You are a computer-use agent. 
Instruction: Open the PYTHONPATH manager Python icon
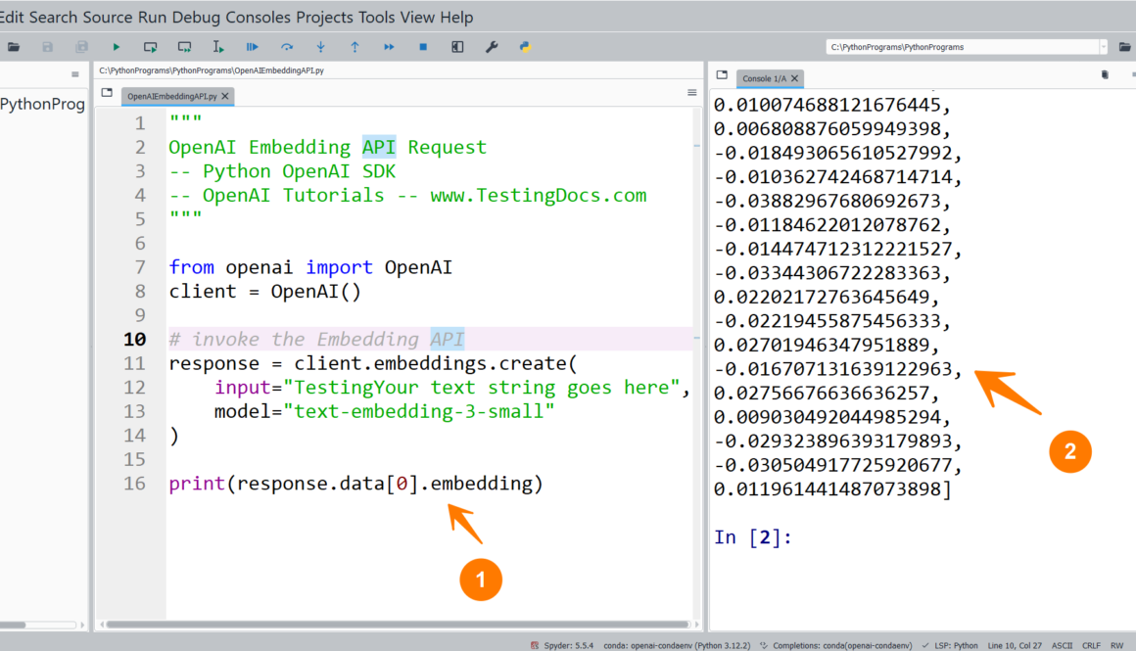[526, 47]
